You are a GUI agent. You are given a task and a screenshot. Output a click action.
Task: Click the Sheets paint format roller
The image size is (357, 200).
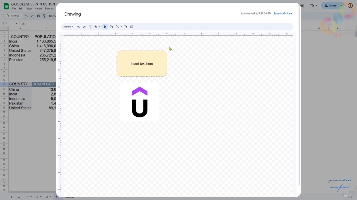(44, 16)
